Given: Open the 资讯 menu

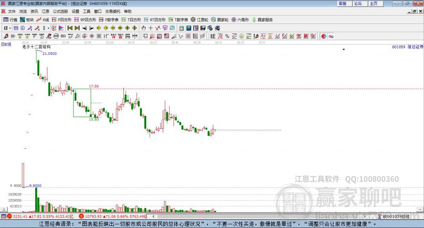Looking at the screenshot, I should tap(34, 11).
